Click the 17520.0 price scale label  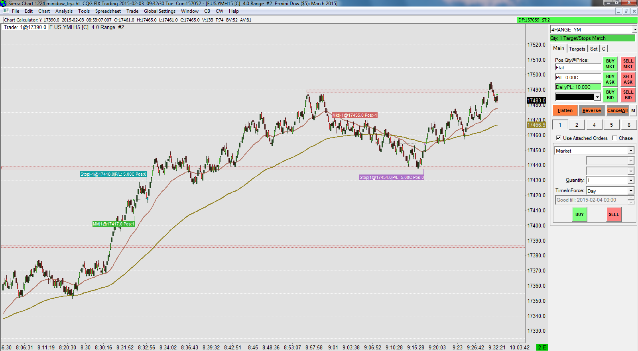click(x=536, y=45)
